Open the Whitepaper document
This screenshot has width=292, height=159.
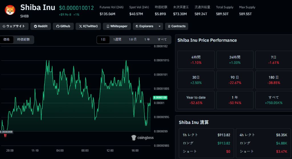tap(117, 26)
